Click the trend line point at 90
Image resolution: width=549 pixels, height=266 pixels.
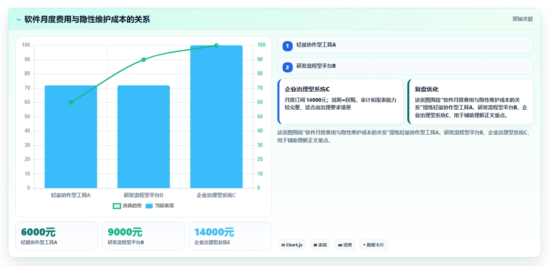[144, 60]
